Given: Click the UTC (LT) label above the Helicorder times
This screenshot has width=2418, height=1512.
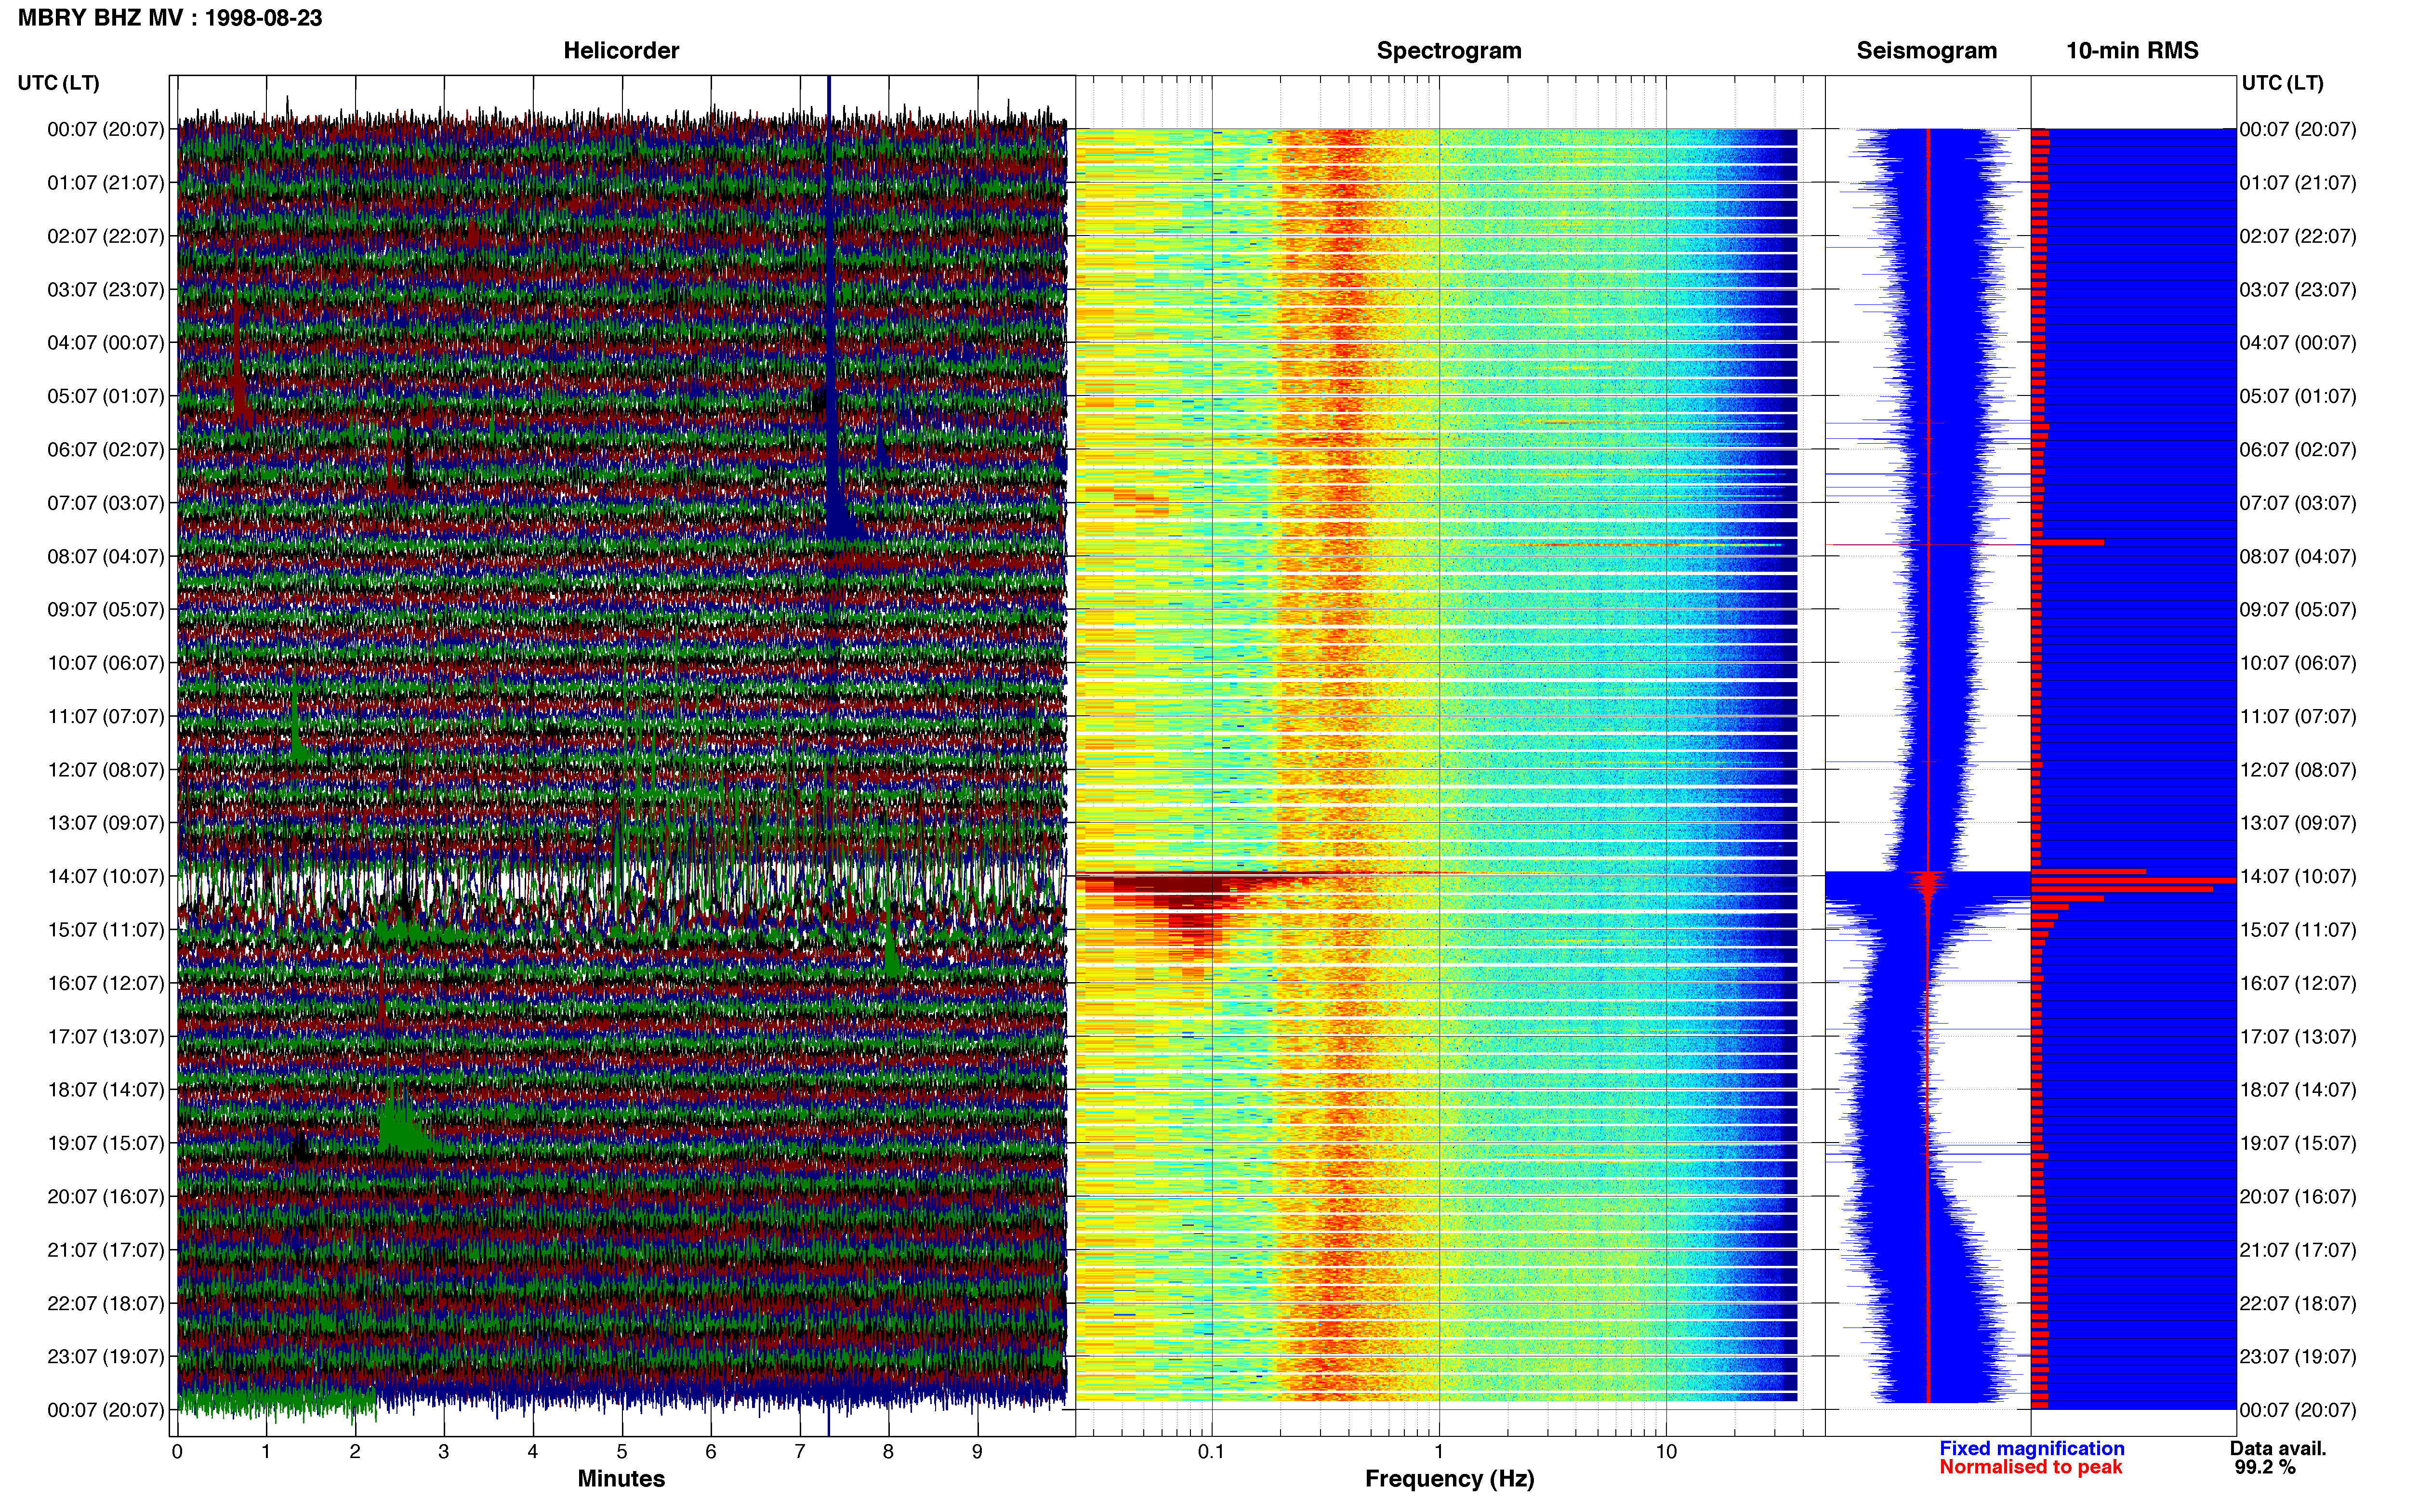Looking at the screenshot, I should point(59,83).
